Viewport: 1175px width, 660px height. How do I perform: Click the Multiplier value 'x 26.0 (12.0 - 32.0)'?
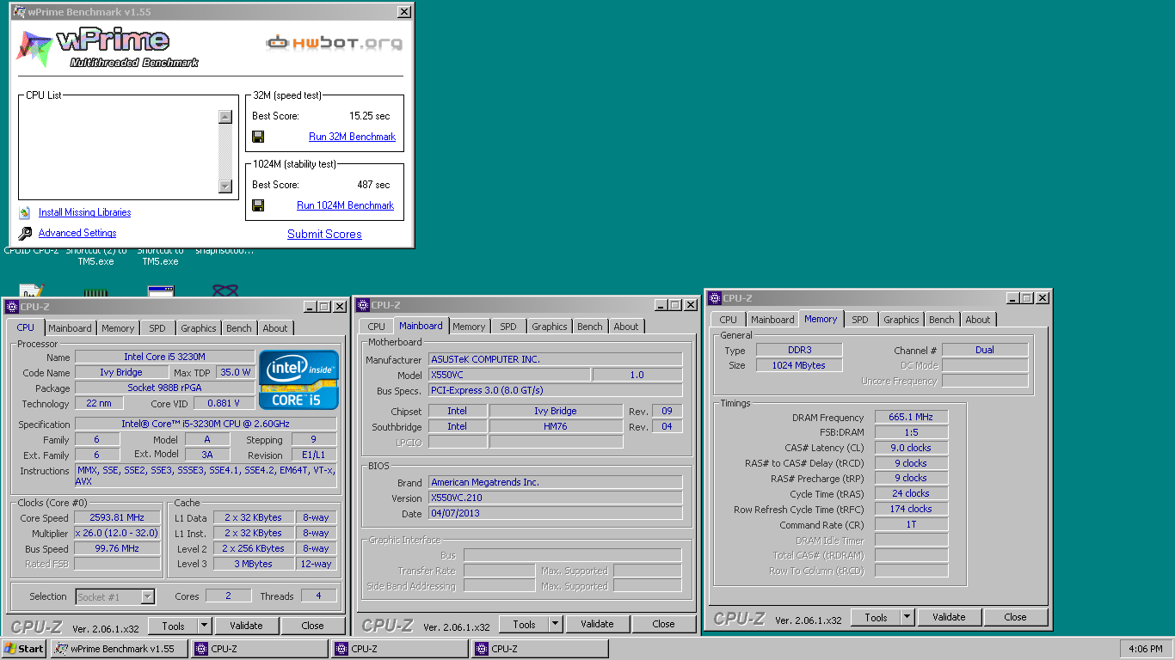click(x=117, y=533)
